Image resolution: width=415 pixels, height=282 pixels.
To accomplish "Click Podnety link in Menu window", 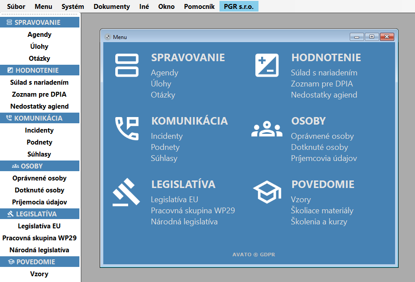I will point(165,147).
